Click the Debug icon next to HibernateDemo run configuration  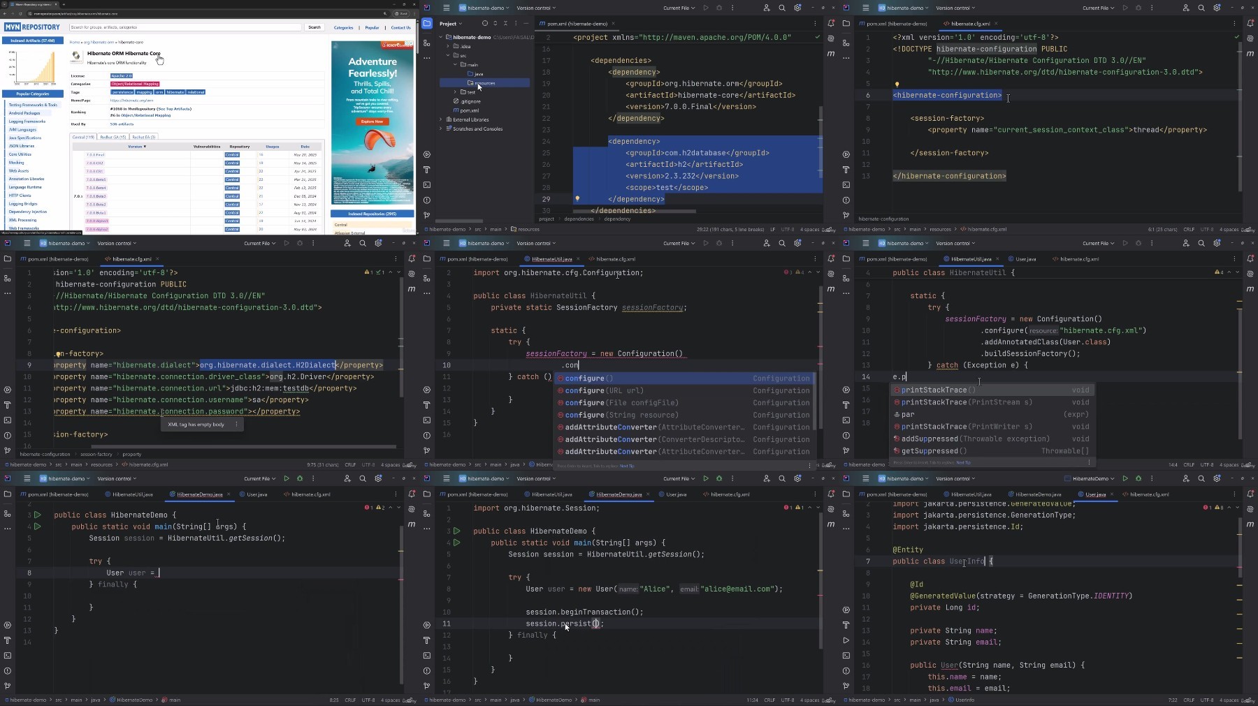click(x=1138, y=478)
